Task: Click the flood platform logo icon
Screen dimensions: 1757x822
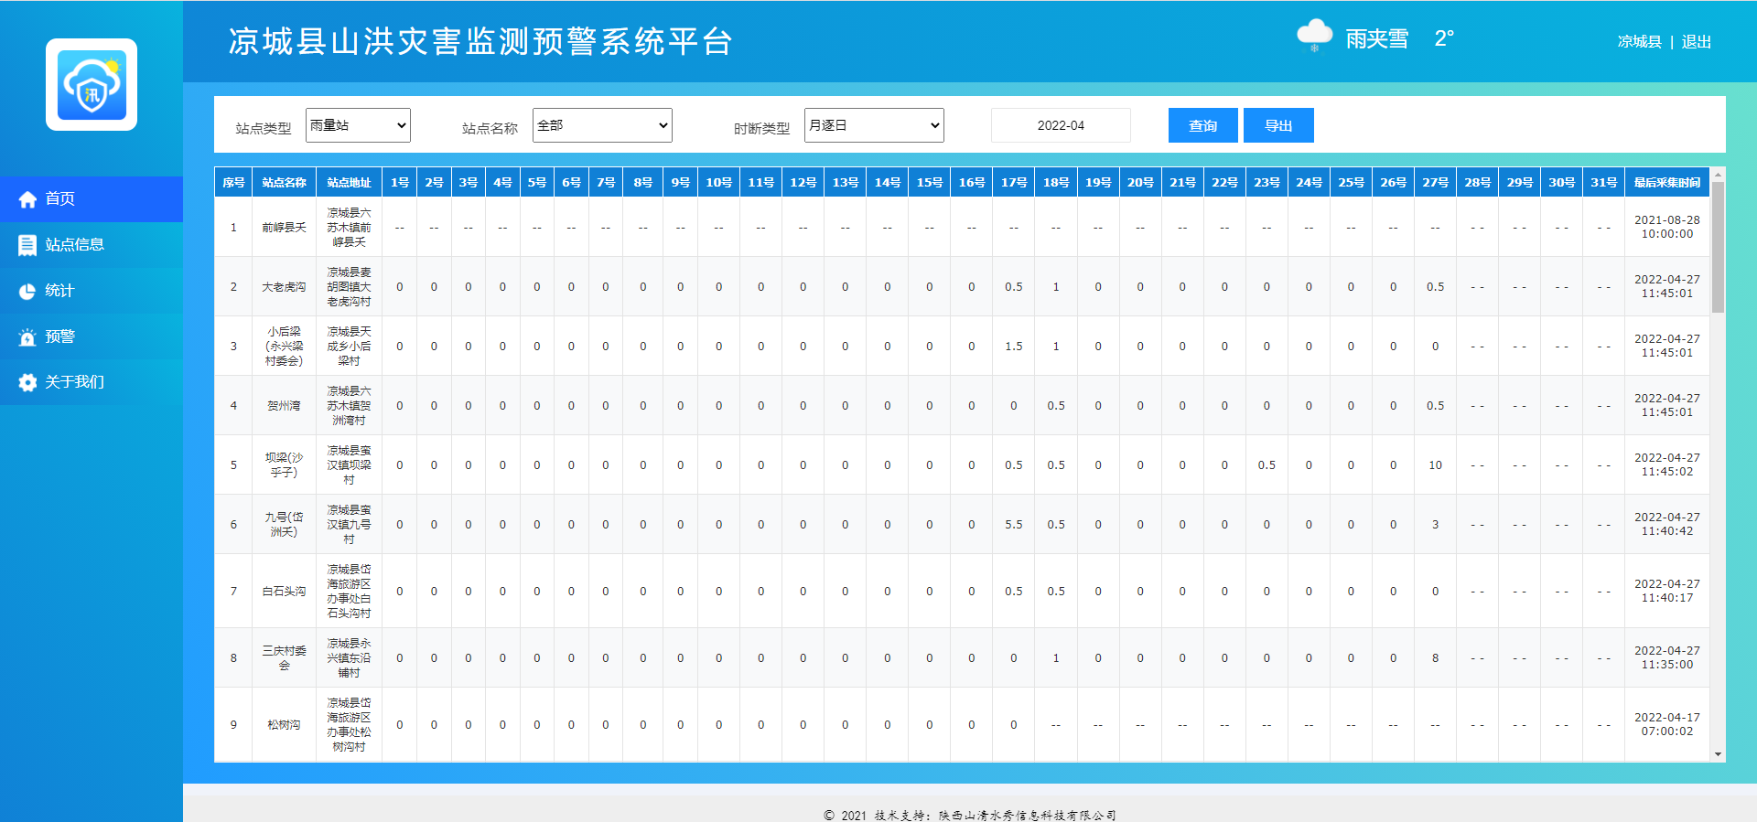Action: click(92, 85)
